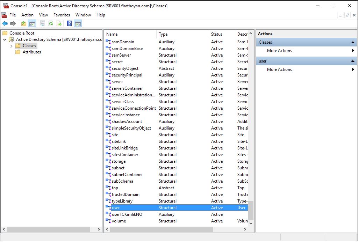Viewport: 359px width, 242px height.
Task: Click the class icon beside trustedDomain
Action: [108, 194]
